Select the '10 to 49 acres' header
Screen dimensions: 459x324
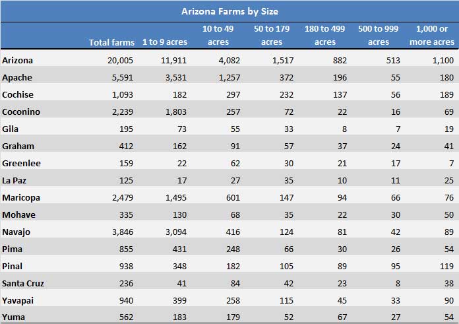click(x=218, y=36)
